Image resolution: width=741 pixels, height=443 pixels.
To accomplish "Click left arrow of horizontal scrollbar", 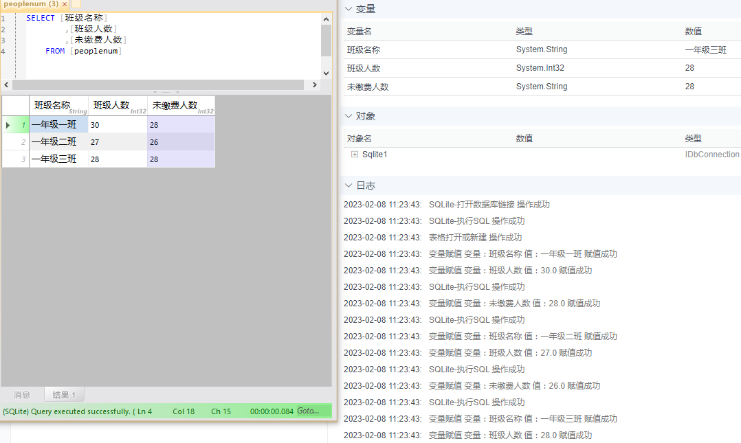I will tap(7, 85).
